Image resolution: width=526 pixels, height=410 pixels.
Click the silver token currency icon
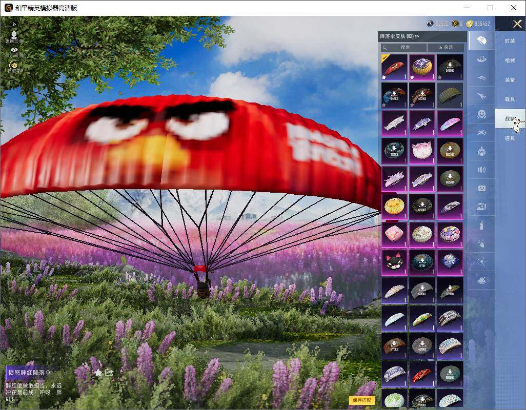(430, 23)
